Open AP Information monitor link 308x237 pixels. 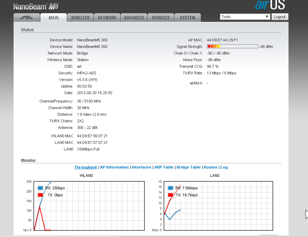[114, 167]
